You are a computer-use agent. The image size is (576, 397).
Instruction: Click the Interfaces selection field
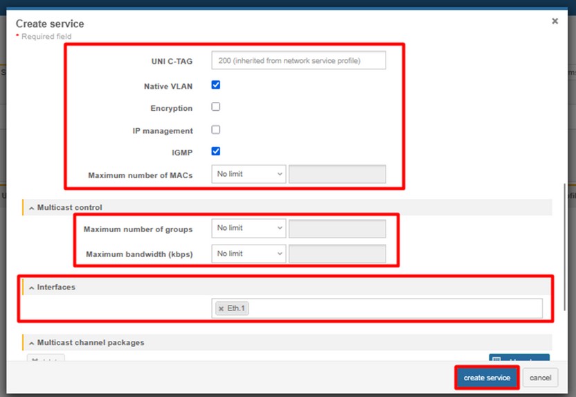pos(395,308)
